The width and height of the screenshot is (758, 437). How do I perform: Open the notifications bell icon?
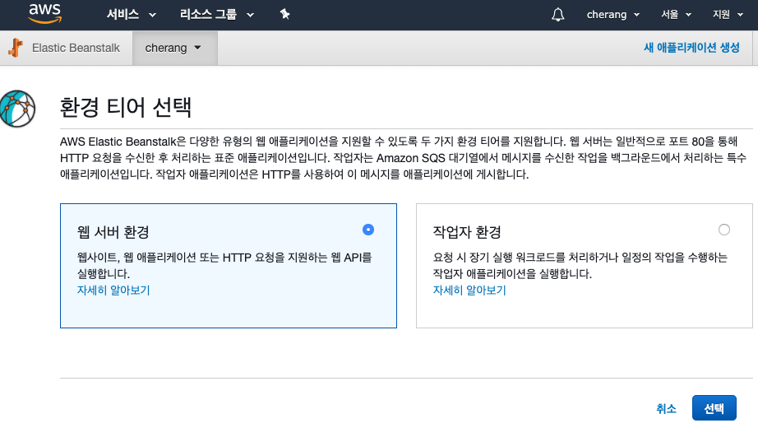[558, 15]
